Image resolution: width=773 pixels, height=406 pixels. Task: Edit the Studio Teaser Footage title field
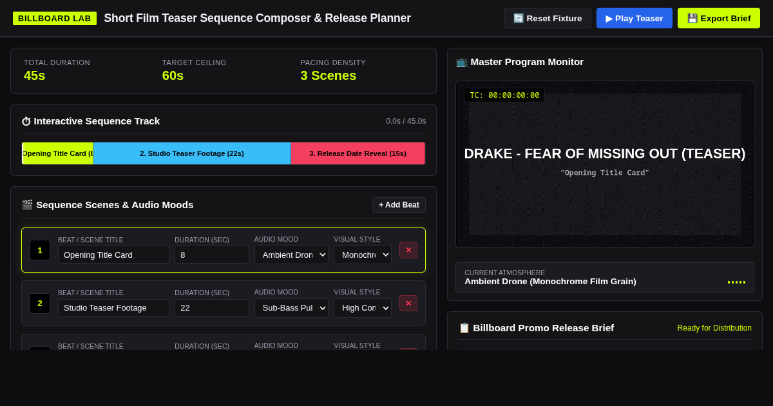[x=113, y=308]
